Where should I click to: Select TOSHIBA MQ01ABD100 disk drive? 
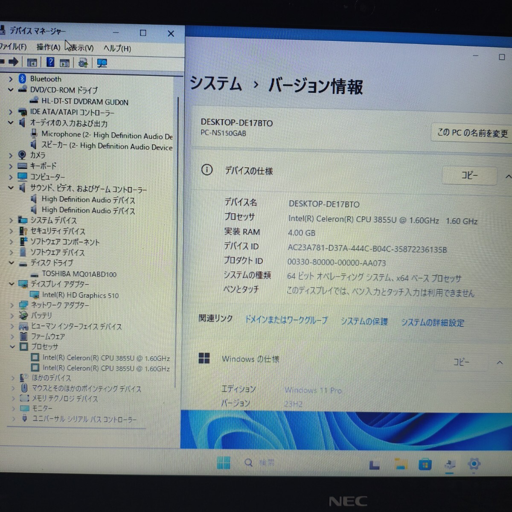tap(79, 274)
